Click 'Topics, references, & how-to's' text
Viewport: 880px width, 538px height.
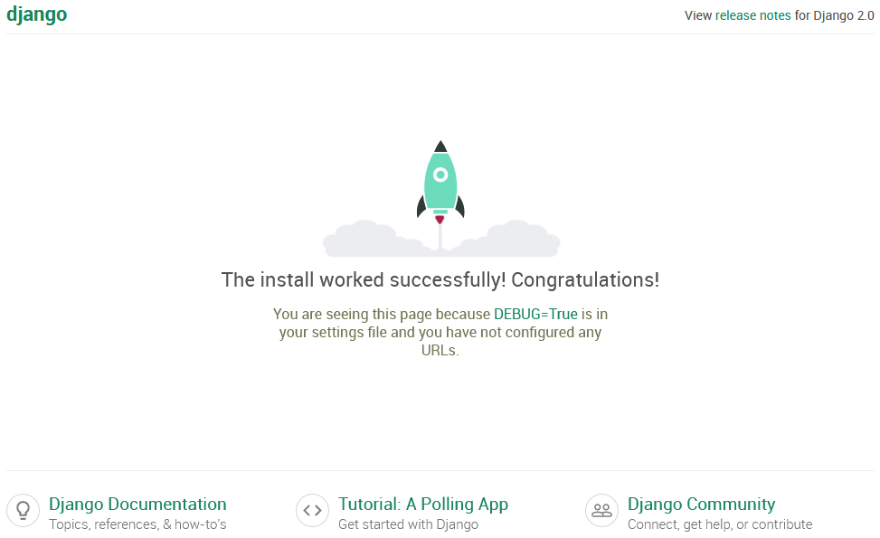[137, 524]
